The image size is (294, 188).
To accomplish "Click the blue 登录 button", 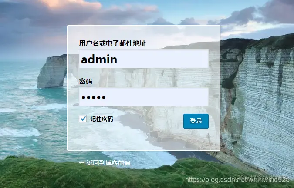I will tap(196, 121).
